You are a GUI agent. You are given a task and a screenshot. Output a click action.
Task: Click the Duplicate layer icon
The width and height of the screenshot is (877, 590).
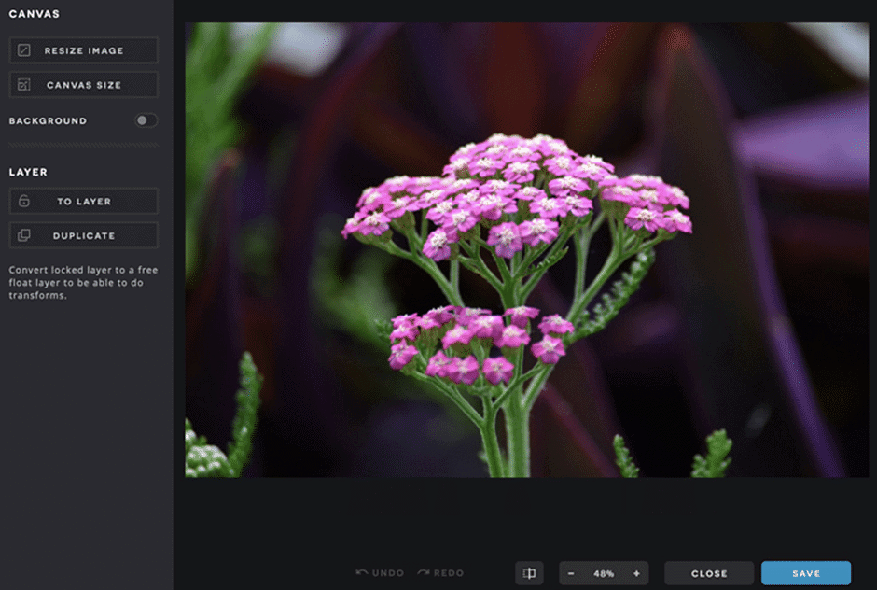coord(24,236)
